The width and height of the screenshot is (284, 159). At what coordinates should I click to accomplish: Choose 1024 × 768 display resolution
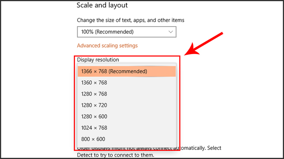pos(127,128)
